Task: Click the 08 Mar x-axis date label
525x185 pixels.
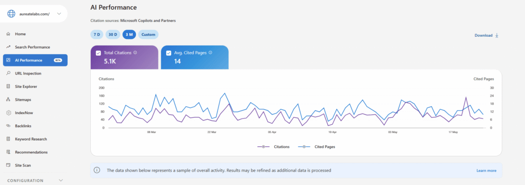Action: point(152,132)
